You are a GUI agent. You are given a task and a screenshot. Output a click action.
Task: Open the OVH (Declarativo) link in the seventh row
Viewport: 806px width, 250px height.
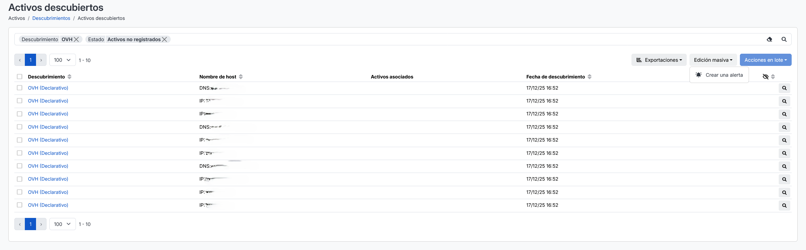(x=48, y=166)
